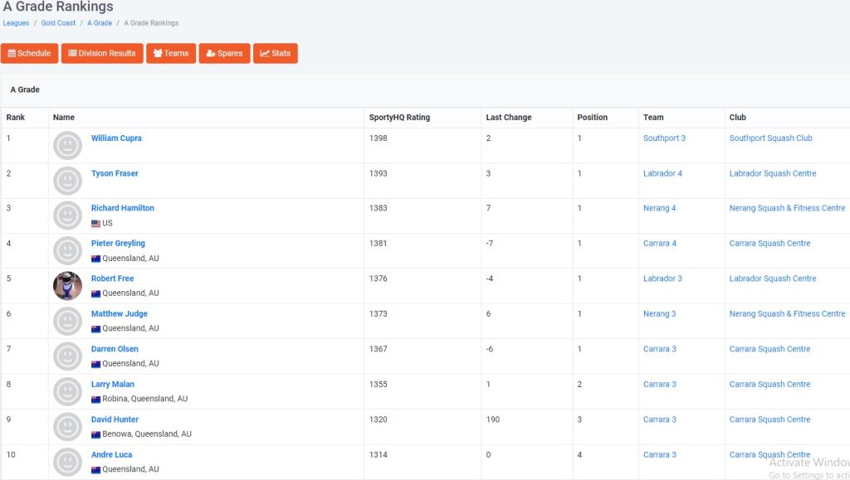Click the last change value 190
This screenshot has width=850, height=480.
[x=493, y=419]
